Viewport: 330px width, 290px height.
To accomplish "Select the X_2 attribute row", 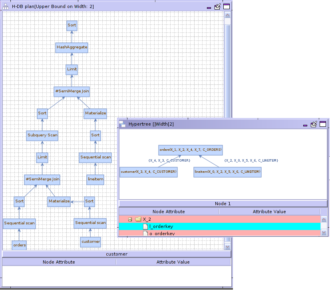I will coord(219,219).
